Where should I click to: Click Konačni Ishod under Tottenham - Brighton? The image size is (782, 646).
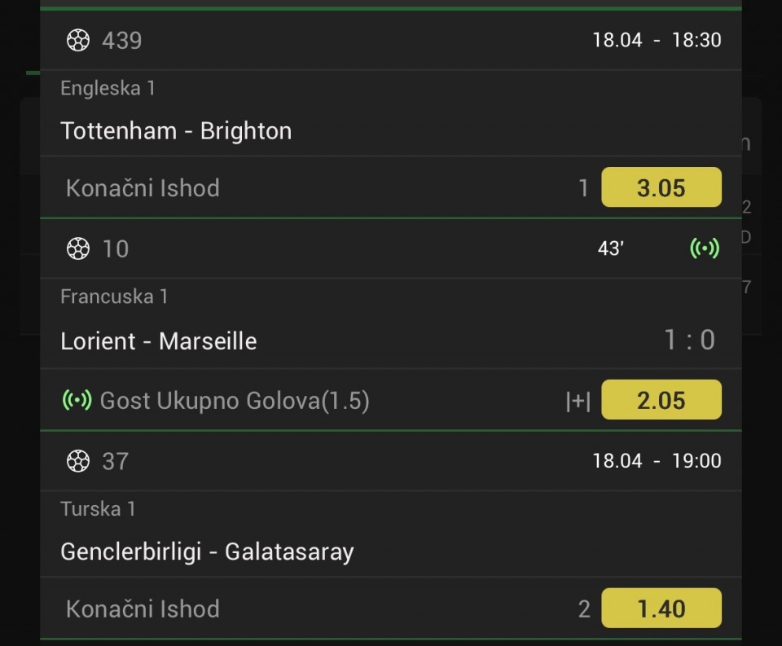pos(143,188)
